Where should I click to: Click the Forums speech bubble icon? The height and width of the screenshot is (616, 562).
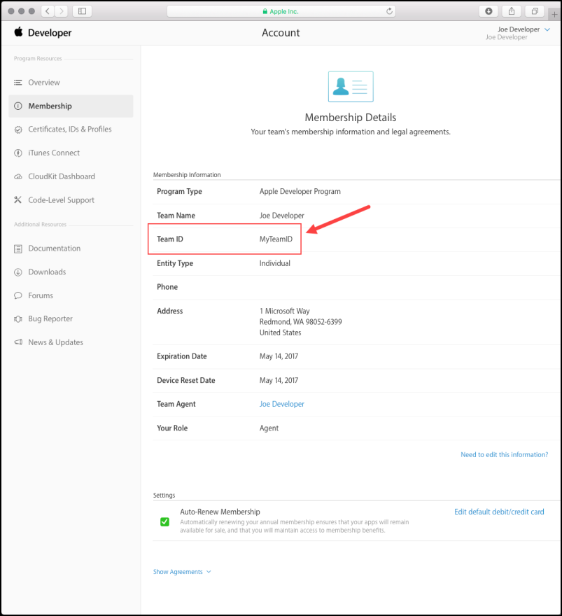(x=18, y=295)
